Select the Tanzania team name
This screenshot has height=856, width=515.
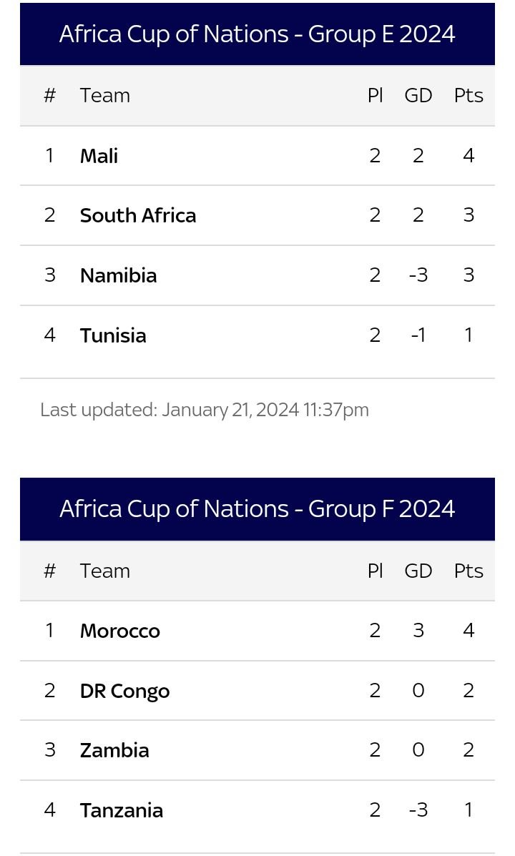[x=122, y=811]
